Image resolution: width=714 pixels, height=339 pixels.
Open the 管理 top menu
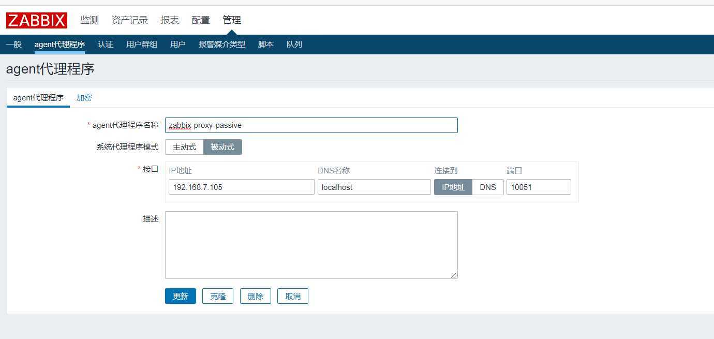232,20
